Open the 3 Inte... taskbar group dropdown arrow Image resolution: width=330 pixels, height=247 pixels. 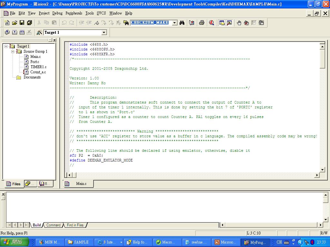tap(121, 242)
